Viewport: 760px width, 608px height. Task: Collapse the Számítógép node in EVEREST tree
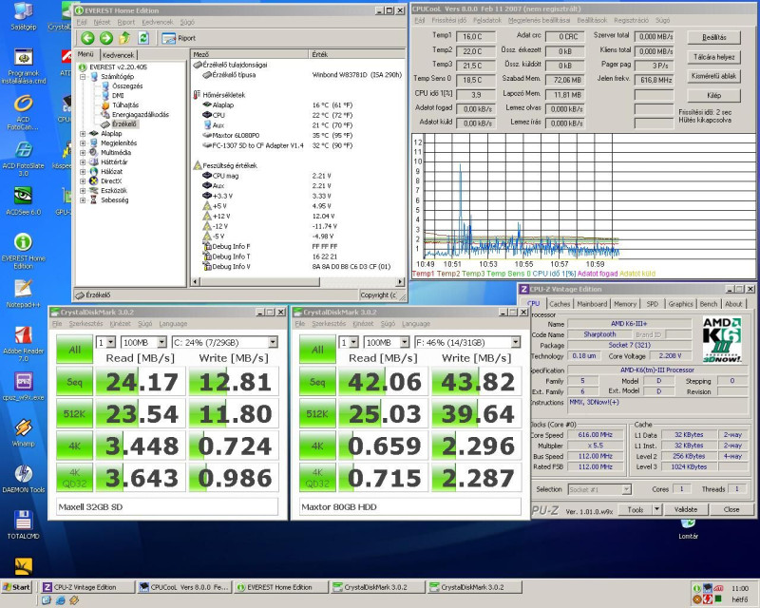coord(83,77)
